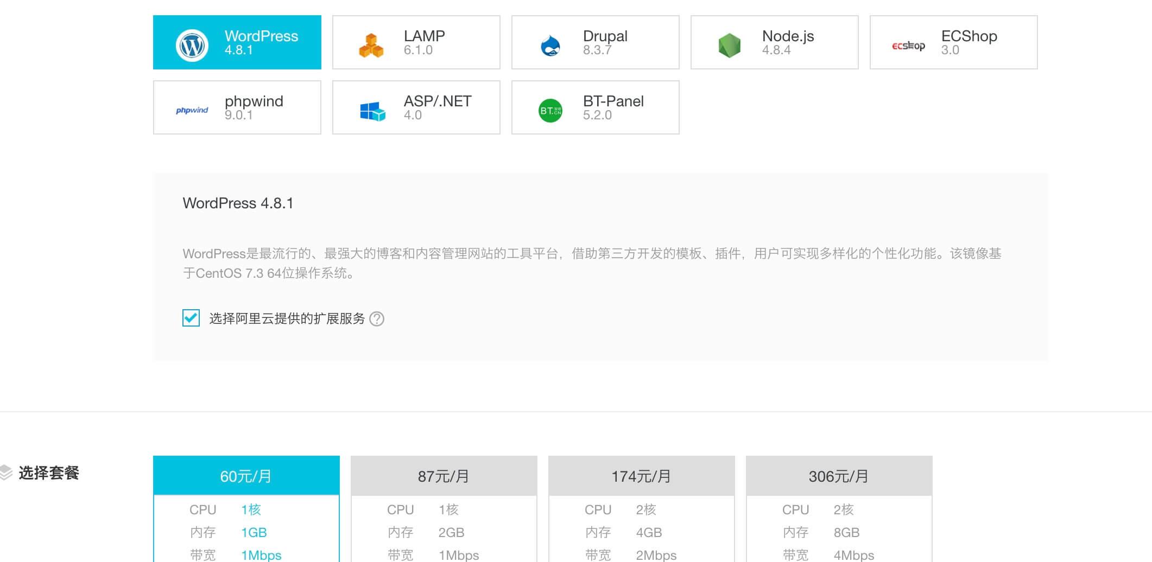This screenshot has width=1152, height=562.
Task: Choose the BT-Panel 5.2.0 image card
Action: [x=596, y=107]
